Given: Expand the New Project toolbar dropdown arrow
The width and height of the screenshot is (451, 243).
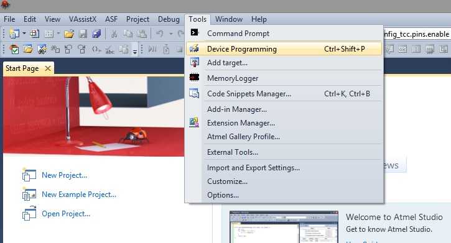Looking at the screenshot, I should [24, 34].
